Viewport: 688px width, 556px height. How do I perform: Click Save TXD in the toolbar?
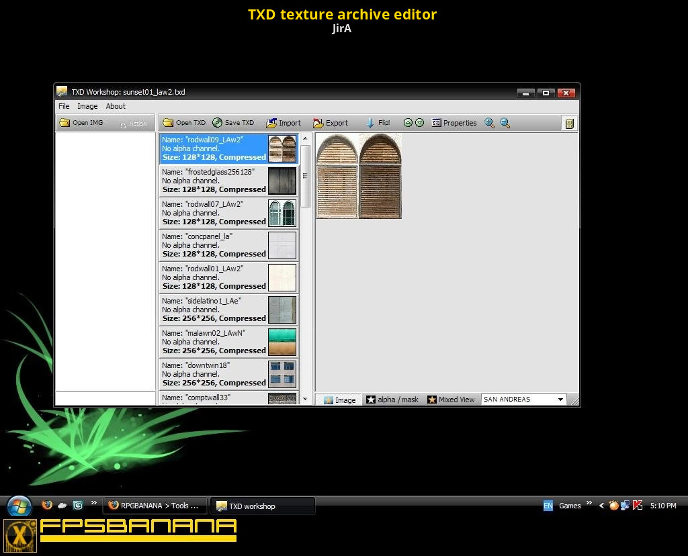[x=233, y=123]
